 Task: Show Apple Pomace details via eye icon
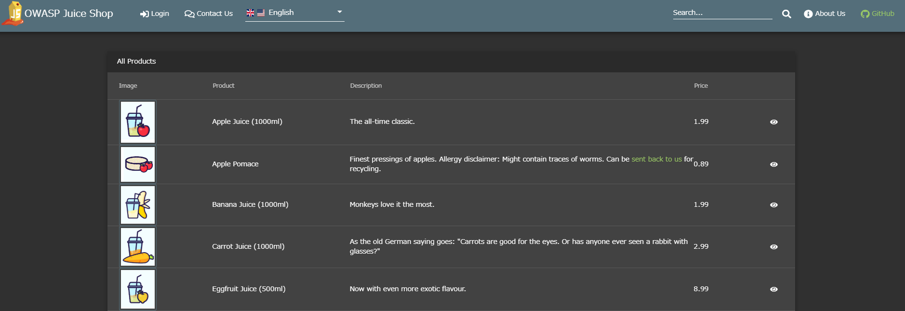773,164
